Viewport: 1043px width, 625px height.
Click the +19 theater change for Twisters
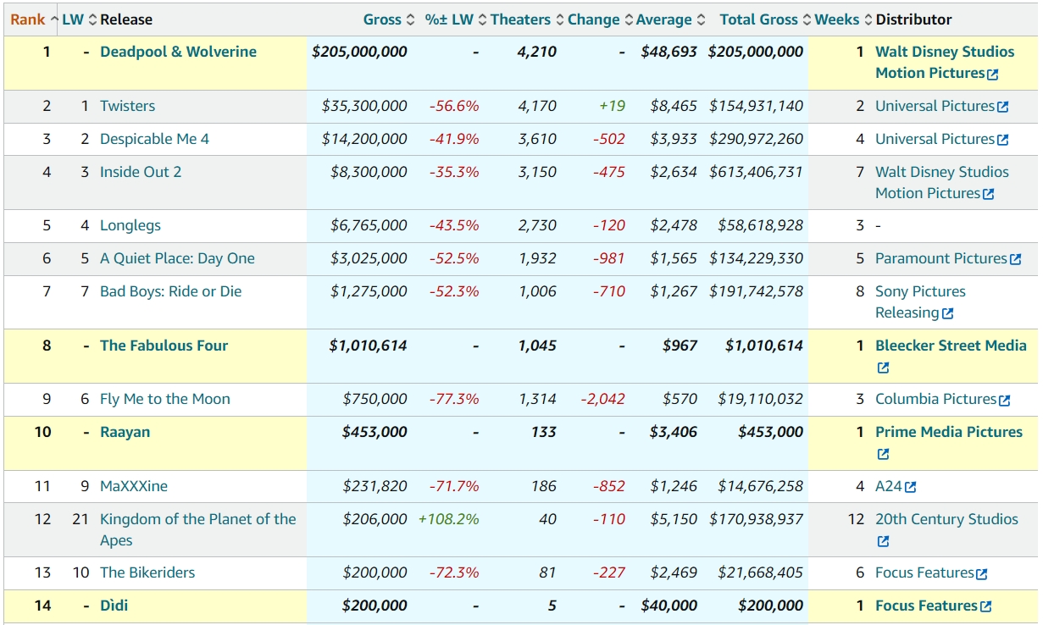coord(612,106)
